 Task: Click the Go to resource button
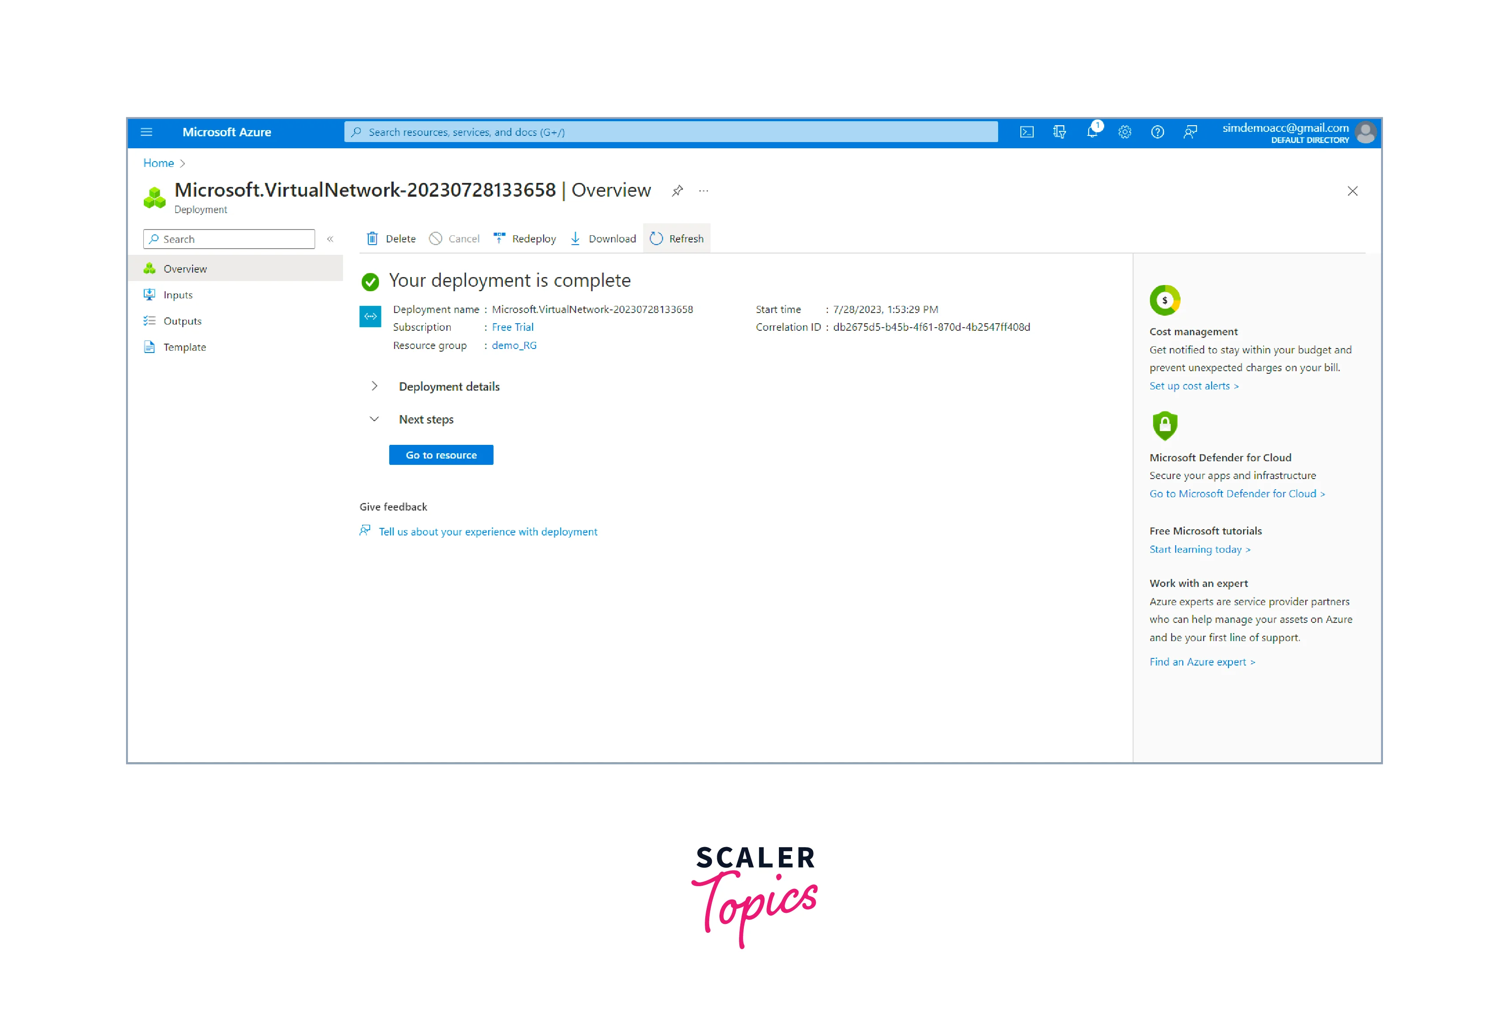pyautogui.click(x=441, y=455)
